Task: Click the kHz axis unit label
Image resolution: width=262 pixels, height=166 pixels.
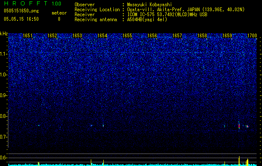Action: [4, 34]
